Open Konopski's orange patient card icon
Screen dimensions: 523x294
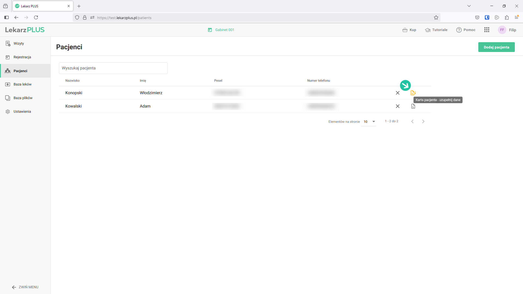(413, 93)
